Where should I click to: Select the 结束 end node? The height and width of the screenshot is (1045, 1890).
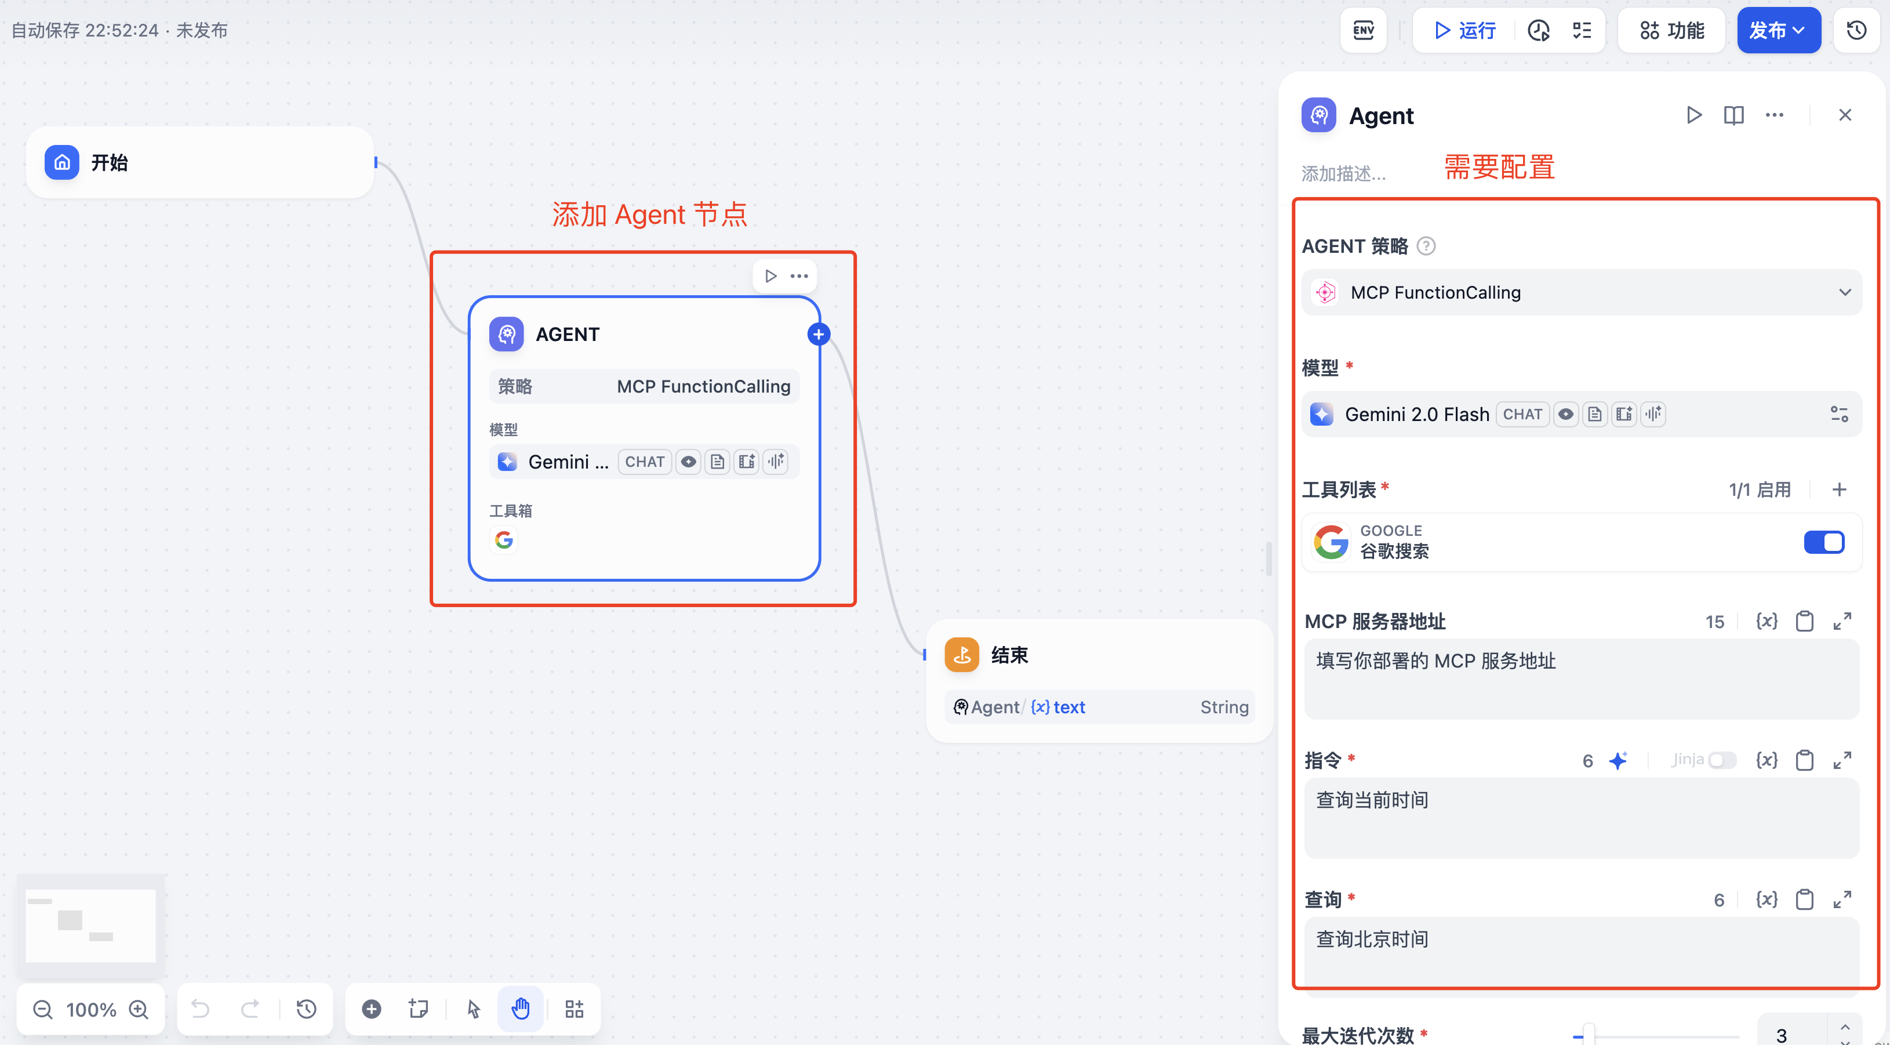[1009, 655]
